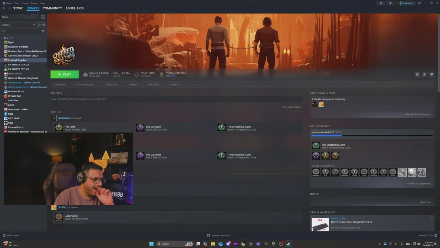The width and height of the screenshot is (440, 248).
Task: Open the notifications bell icon
Action: point(390,3)
